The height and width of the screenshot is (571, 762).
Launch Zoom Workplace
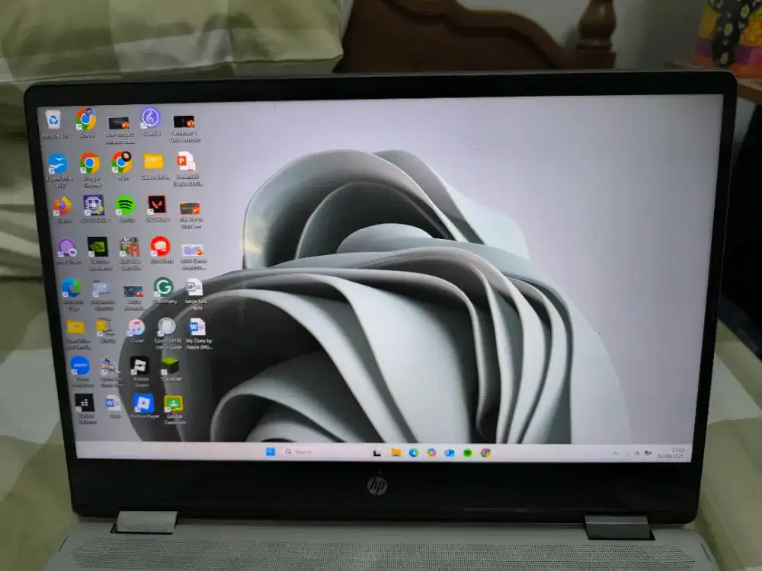tap(81, 365)
